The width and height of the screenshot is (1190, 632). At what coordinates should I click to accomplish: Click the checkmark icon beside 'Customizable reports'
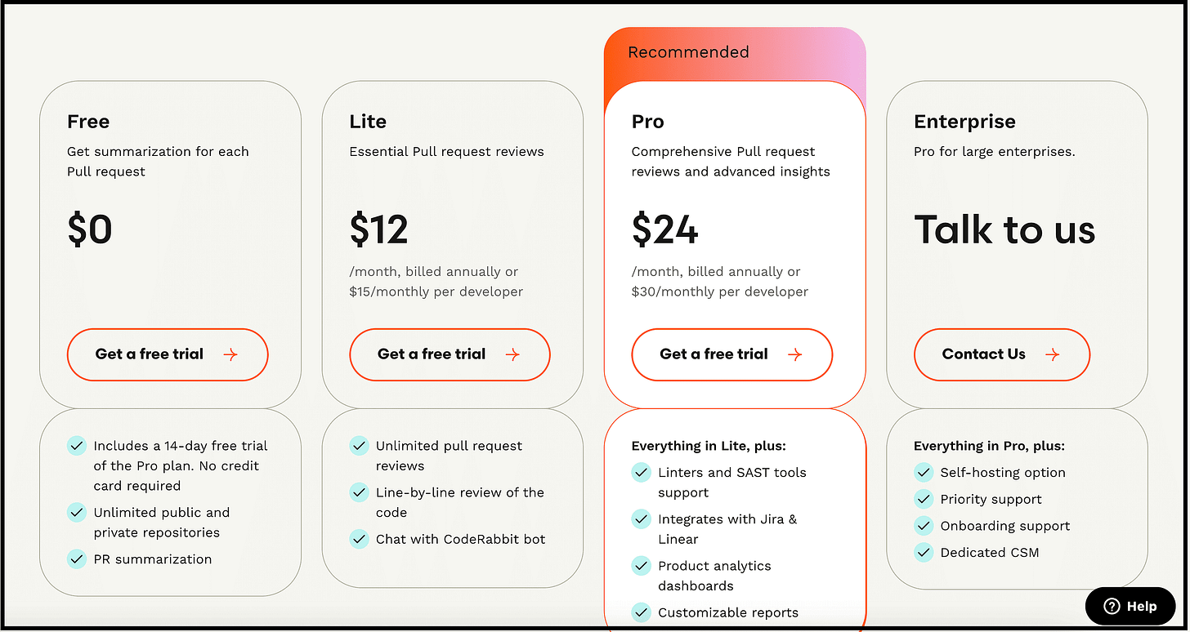coord(642,612)
